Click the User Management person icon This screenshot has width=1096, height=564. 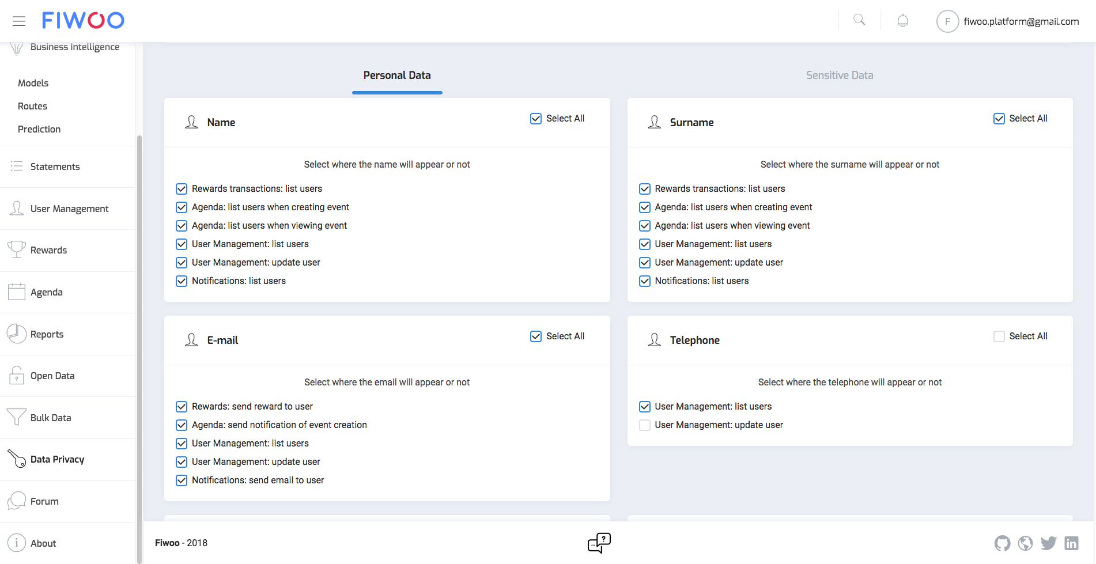click(17, 208)
